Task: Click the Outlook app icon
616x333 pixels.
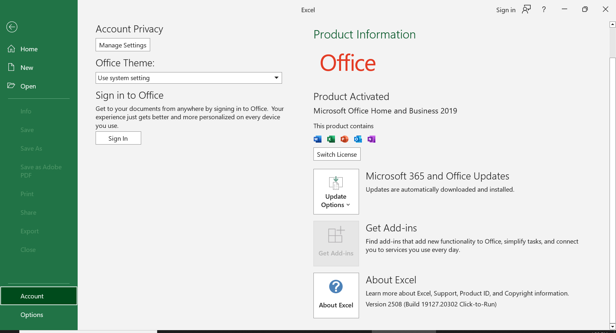Action: 358,139
